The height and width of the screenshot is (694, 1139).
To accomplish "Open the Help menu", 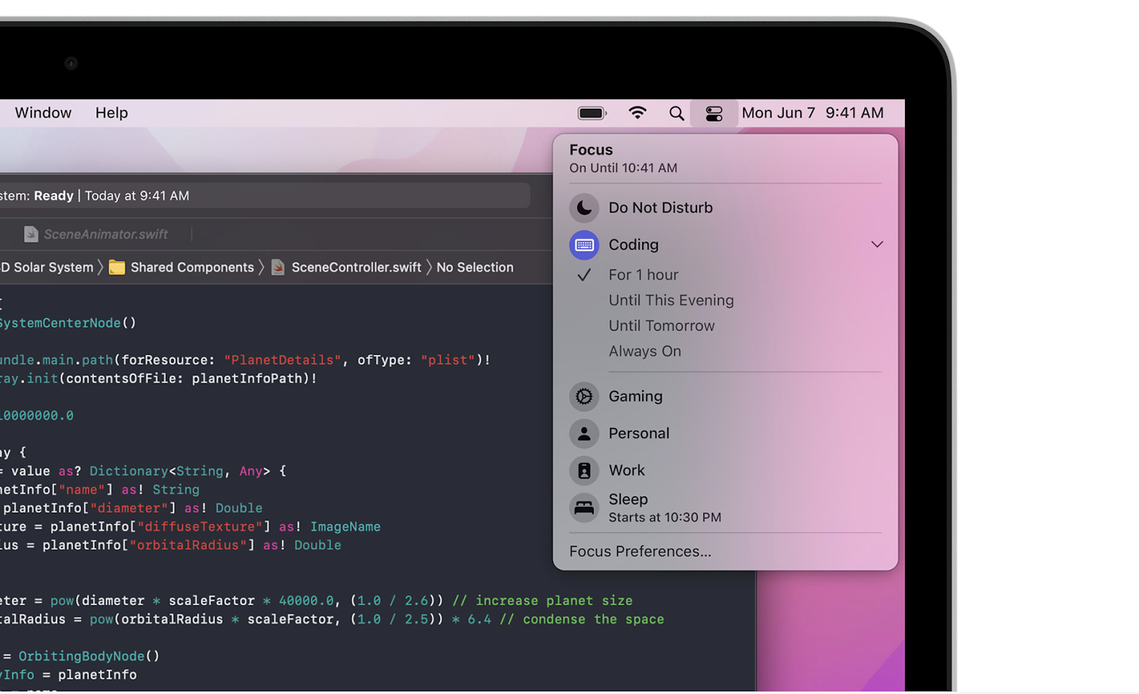I will [x=112, y=113].
